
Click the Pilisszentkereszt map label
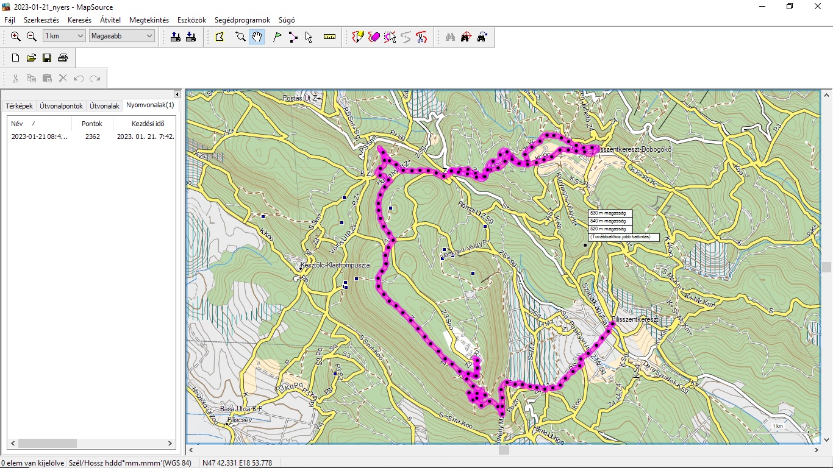[635, 319]
